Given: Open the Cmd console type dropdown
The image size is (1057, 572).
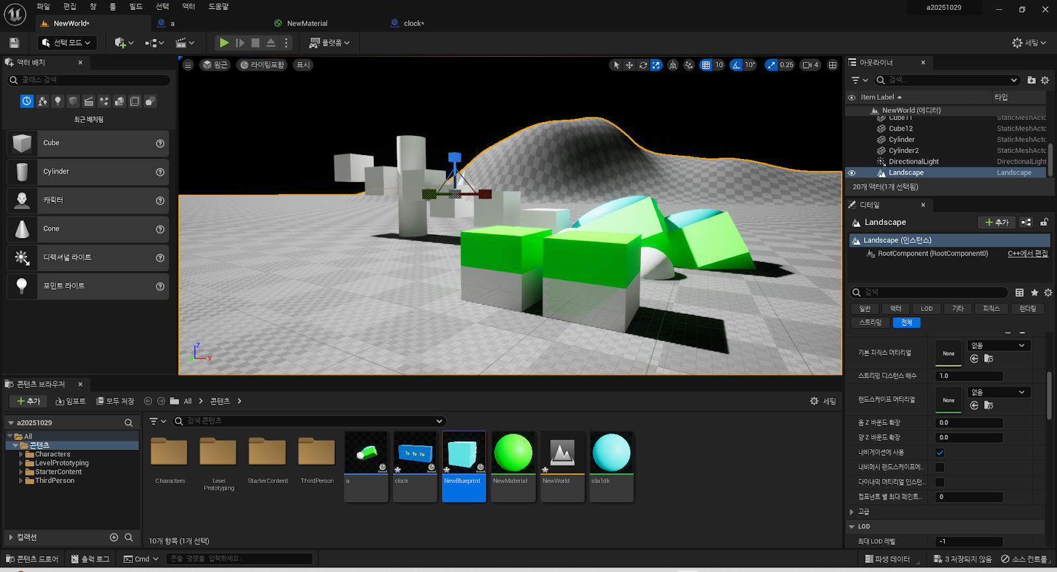Looking at the screenshot, I should pos(141,559).
